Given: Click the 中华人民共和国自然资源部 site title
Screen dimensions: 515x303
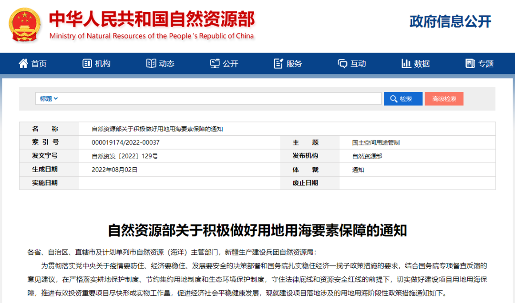Looking at the screenshot, I should 152,19.
